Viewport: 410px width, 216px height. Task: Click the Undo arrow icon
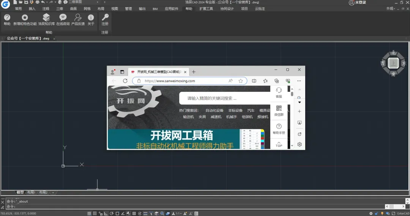click(43, 2)
